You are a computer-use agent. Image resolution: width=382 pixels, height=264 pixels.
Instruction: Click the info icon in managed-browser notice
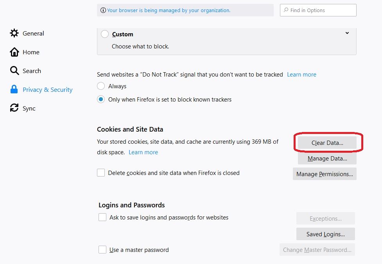tap(103, 10)
